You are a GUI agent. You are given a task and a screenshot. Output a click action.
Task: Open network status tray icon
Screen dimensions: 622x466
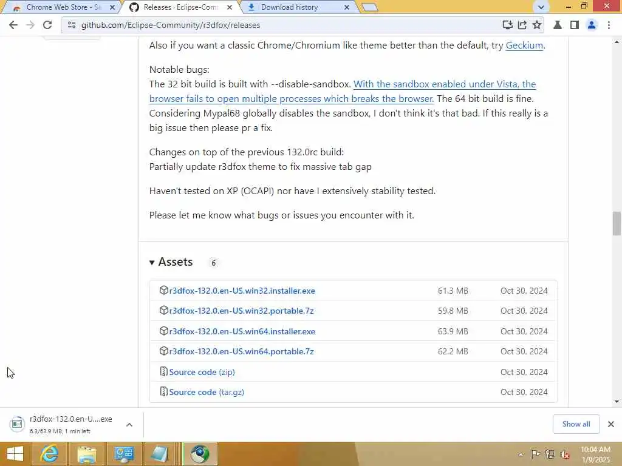550,454
